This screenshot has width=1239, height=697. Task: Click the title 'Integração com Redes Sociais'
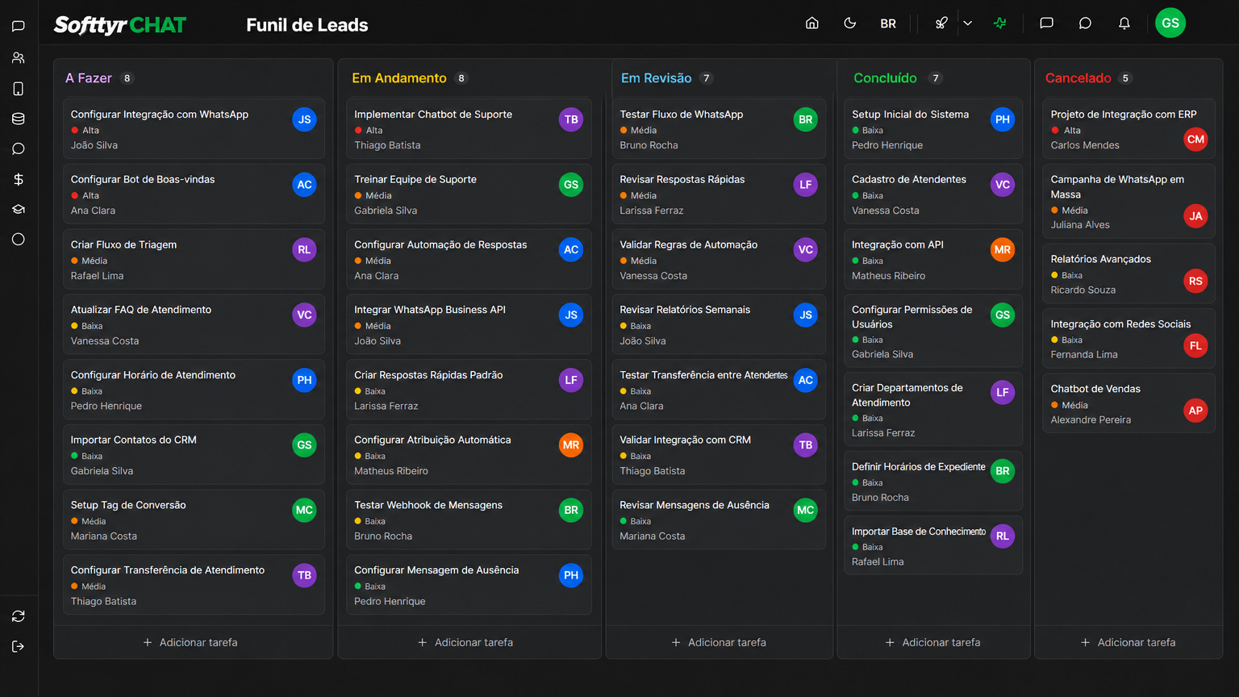coord(1120,324)
